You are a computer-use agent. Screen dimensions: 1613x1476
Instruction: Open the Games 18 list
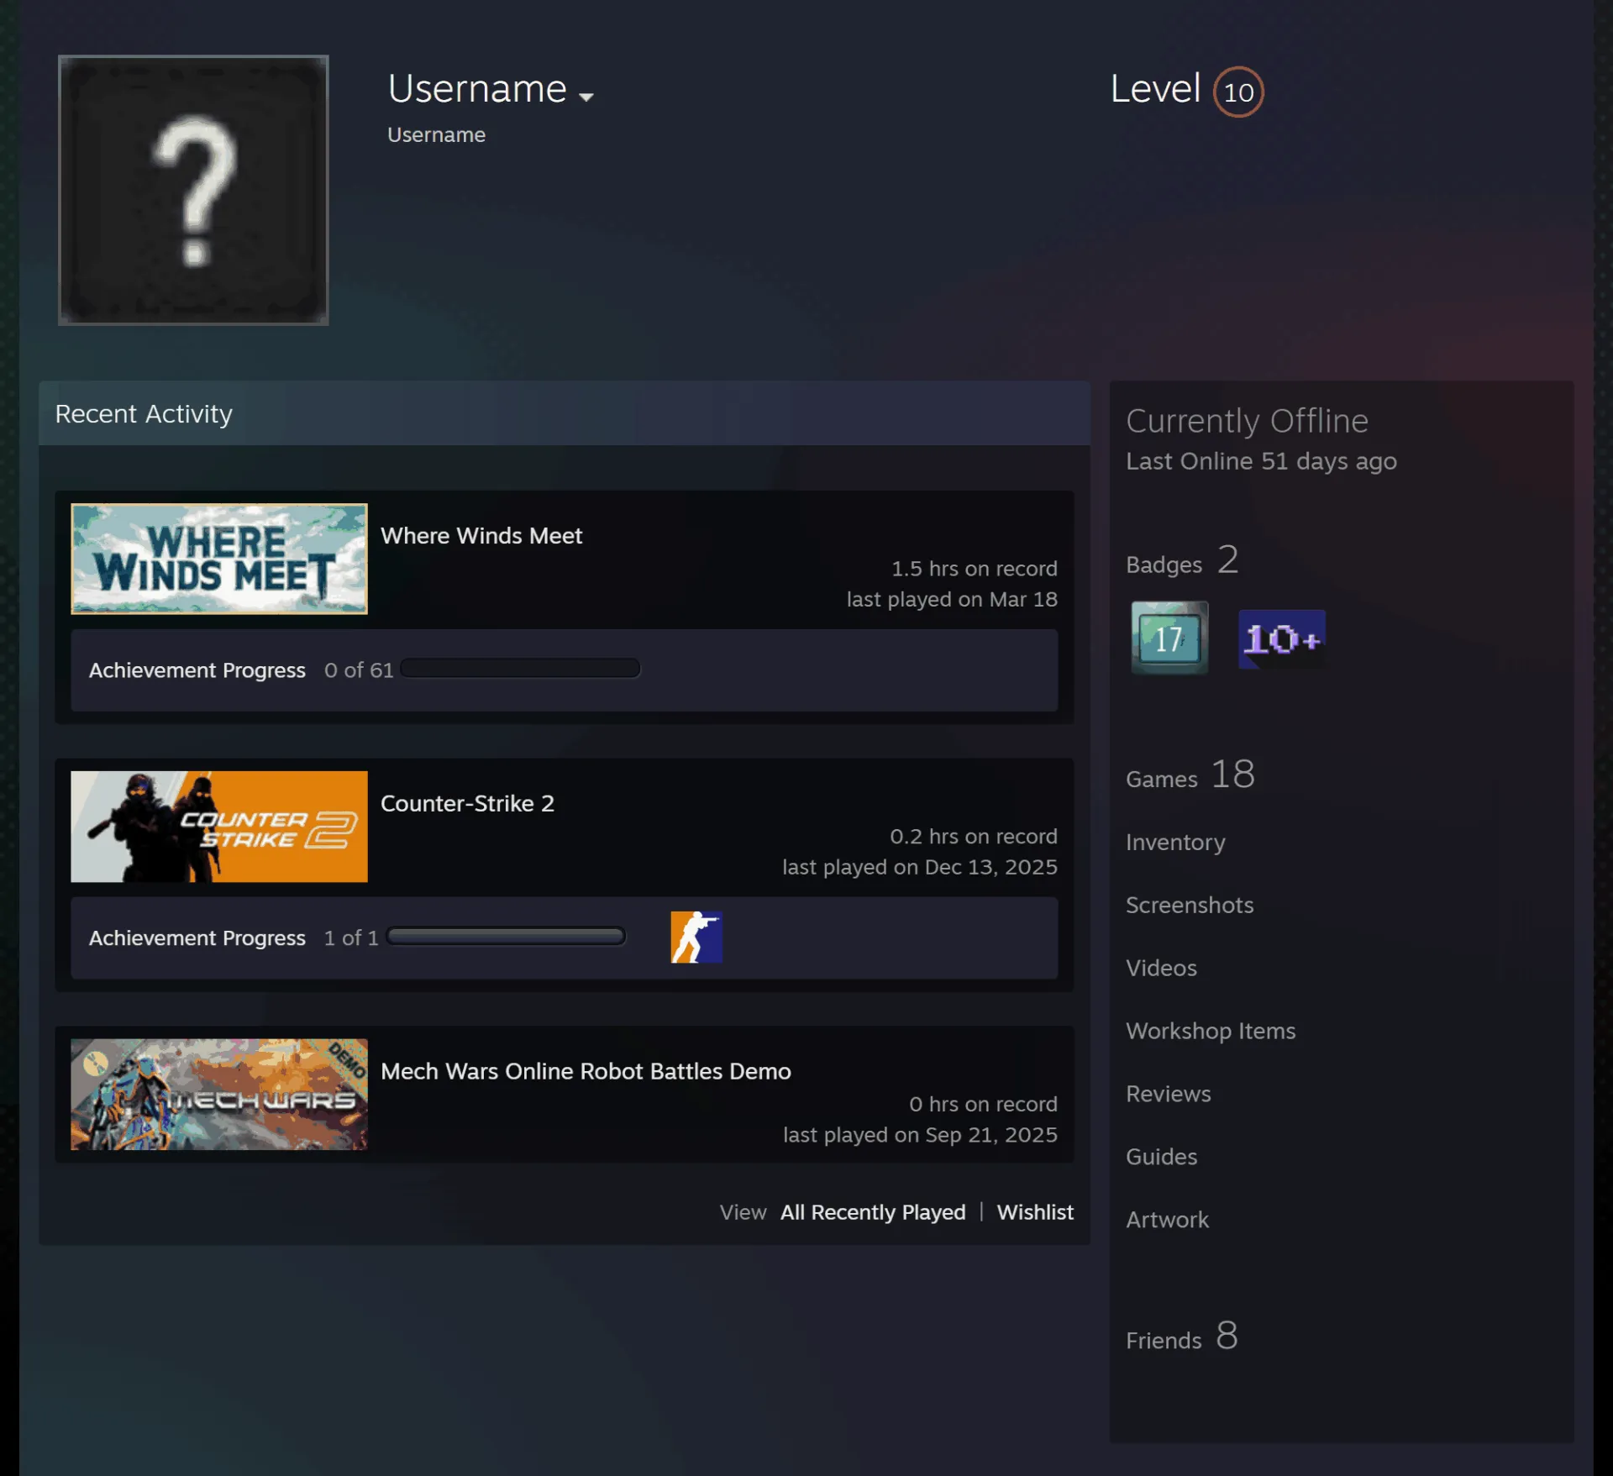point(1190,775)
